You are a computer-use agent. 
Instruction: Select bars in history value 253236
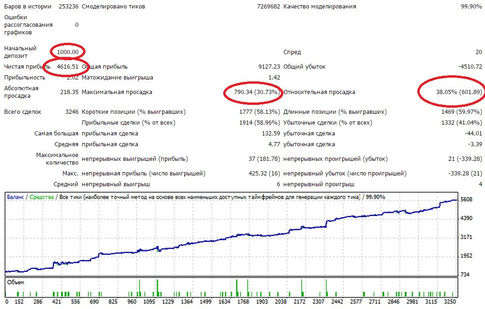(x=69, y=7)
